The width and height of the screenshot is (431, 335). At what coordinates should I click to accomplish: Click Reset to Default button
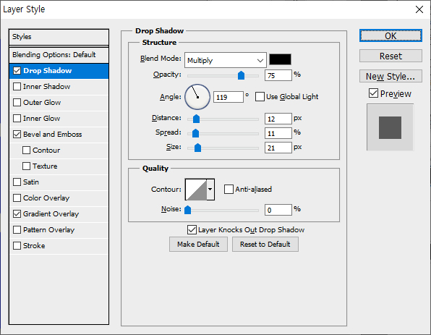[265, 245]
